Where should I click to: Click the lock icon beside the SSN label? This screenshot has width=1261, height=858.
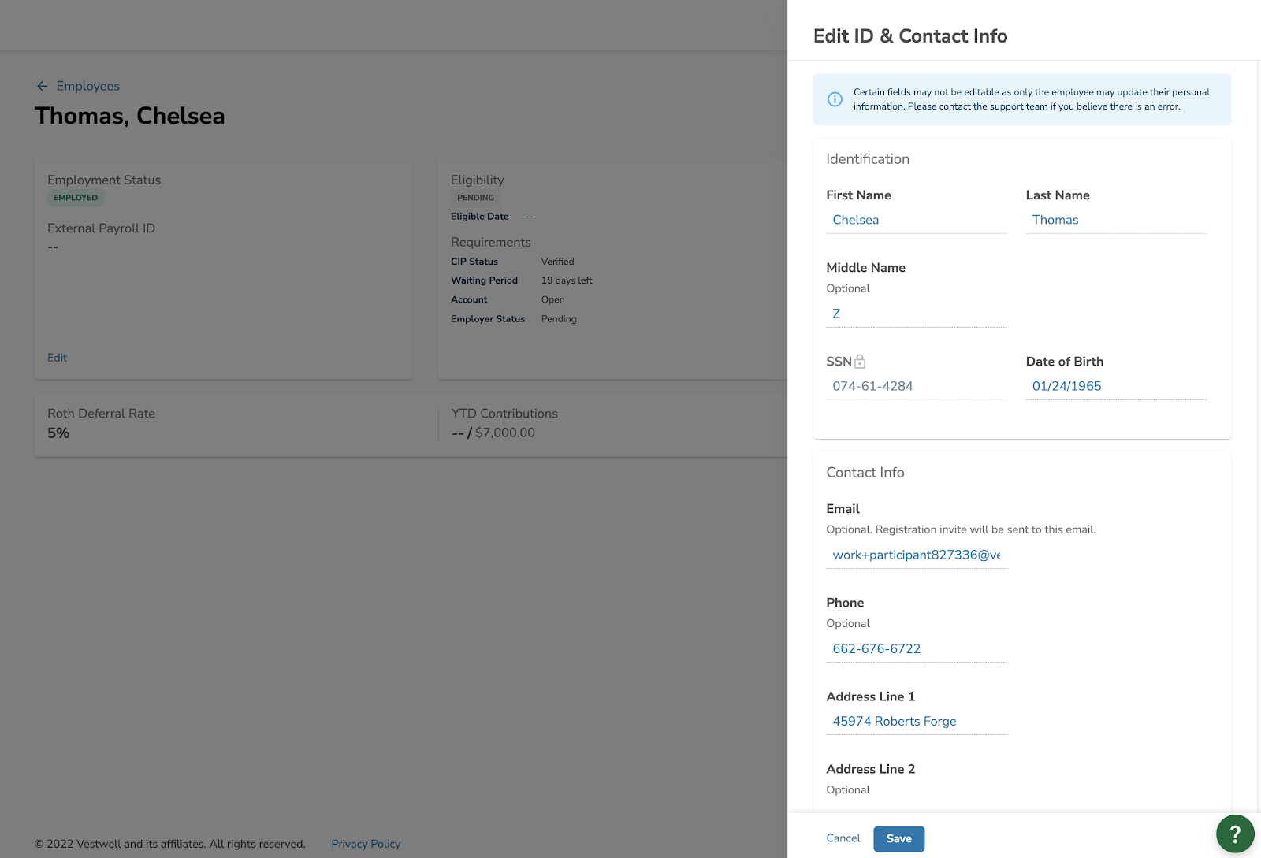click(859, 361)
